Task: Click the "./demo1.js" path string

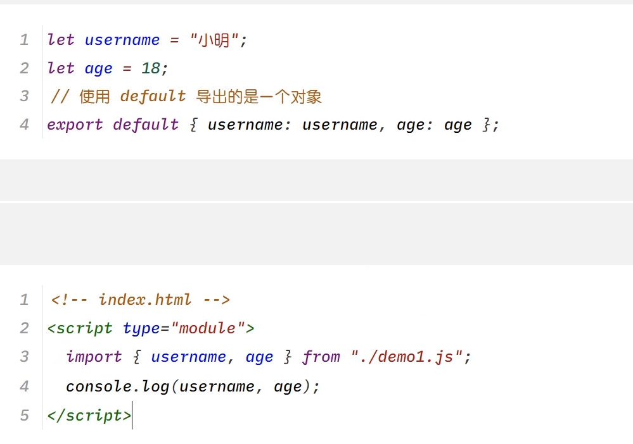Action: coord(402,357)
